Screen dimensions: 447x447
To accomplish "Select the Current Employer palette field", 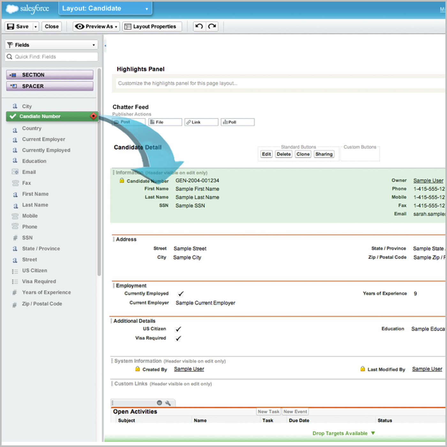I will (43, 139).
